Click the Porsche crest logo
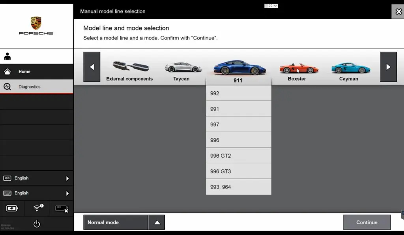The image size is (404, 235). pyautogui.click(x=36, y=23)
